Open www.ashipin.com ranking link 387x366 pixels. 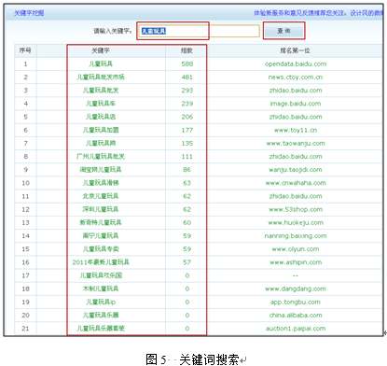(x=296, y=262)
